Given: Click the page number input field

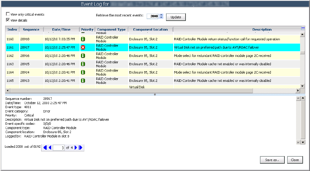Looking at the screenshot, I should click(x=58, y=148).
